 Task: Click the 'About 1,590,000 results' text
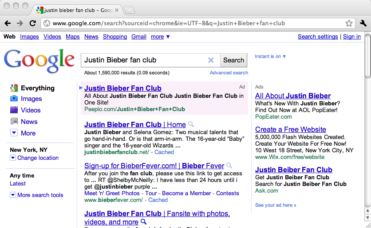point(127,73)
